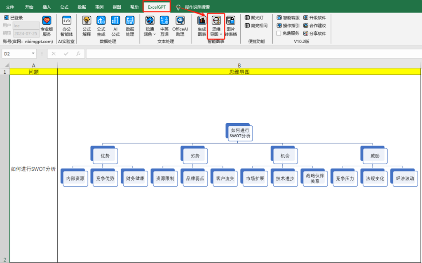Open the Name Box dropdown arrow
The image size is (422, 263).
33,54
